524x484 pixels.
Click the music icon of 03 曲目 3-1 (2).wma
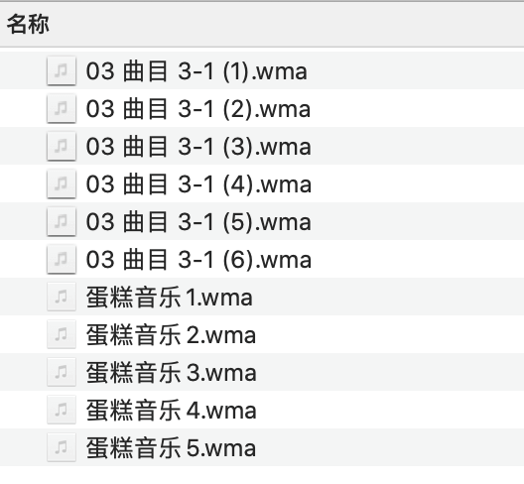62,108
